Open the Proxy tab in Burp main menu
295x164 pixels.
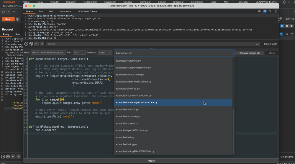click(x=40, y=2)
